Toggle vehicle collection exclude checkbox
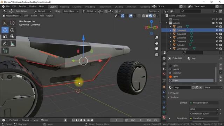The height and width of the screenshot is (126, 224). [x=213, y=23]
